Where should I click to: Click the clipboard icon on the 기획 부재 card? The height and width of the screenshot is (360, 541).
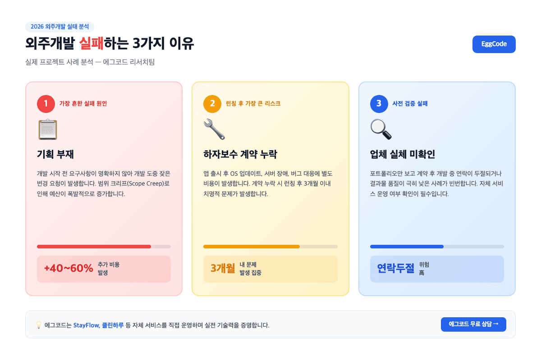click(x=47, y=129)
